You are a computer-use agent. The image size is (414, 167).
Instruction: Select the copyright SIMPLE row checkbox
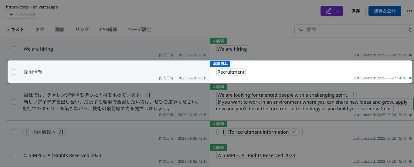coord(14,155)
